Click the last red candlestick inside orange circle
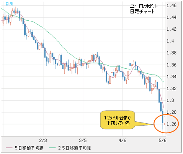Viewport: 183px width, 154px height. pos(165,119)
